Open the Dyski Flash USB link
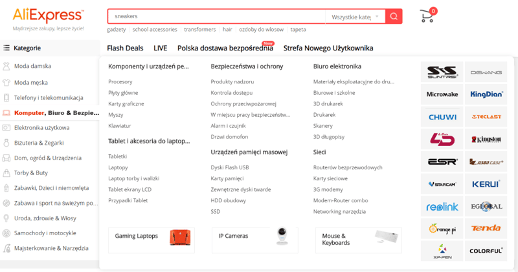Viewport: 518px width, 272px height. pyautogui.click(x=230, y=167)
